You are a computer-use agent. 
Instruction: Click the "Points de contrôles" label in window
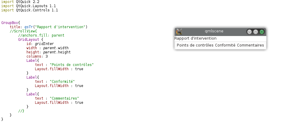point(195,45)
